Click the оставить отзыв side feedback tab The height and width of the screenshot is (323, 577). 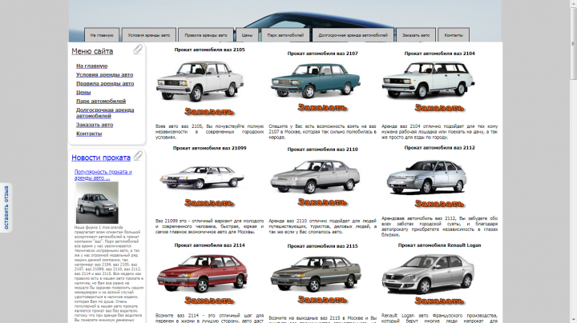pos(6,207)
